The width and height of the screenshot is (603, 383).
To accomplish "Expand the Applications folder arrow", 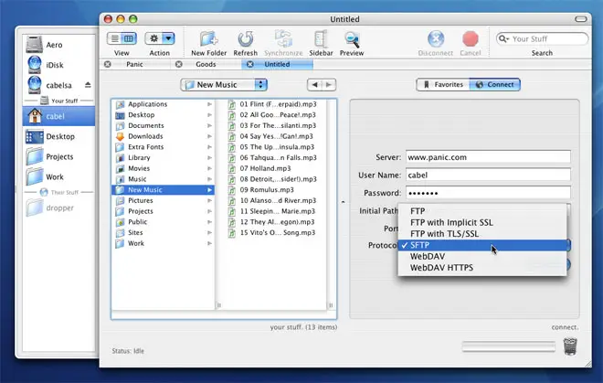I will coord(209,104).
